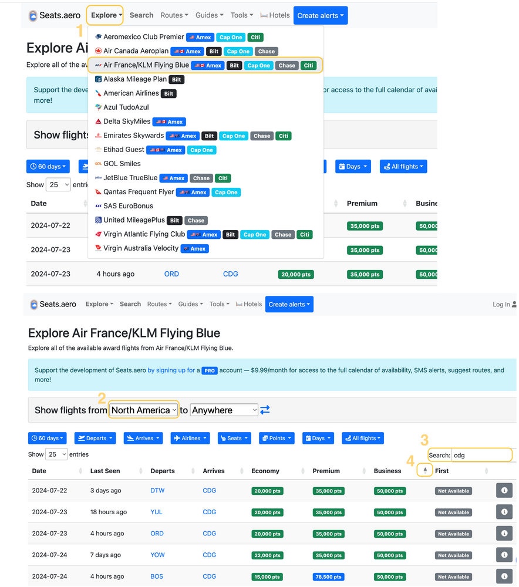This screenshot has width=519, height=587.
Task: Click the swap origin and destination arrows icon
Action: [265, 410]
